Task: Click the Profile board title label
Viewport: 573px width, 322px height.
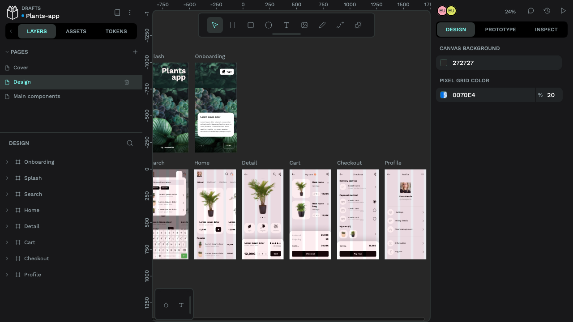Action: (393, 163)
